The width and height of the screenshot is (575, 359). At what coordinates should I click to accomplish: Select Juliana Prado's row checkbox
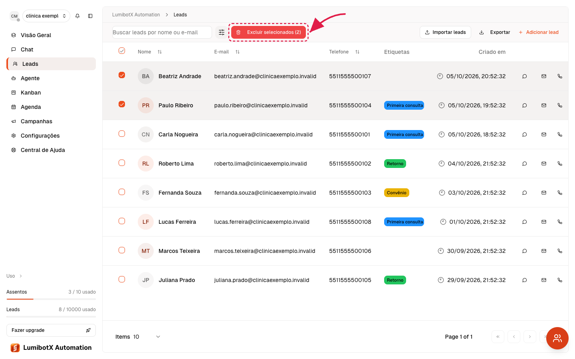(122, 279)
